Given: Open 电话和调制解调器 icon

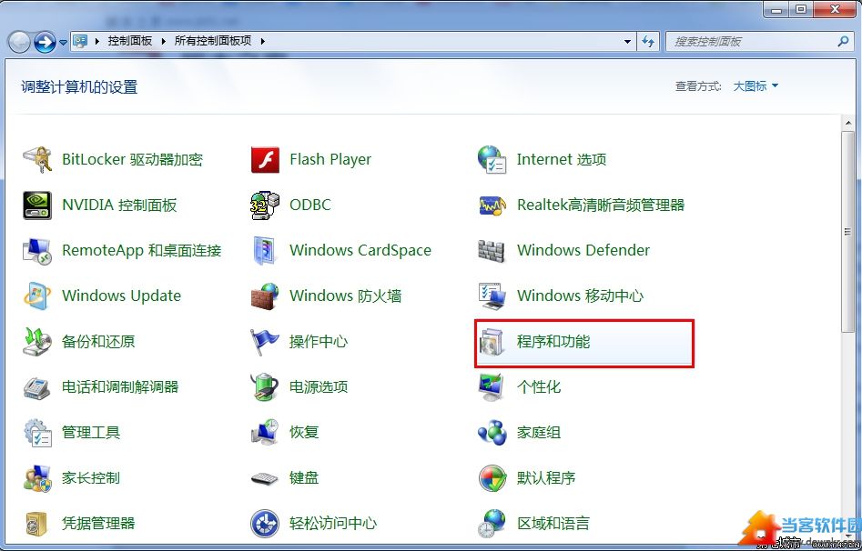Looking at the screenshot, I should (36, 387).
